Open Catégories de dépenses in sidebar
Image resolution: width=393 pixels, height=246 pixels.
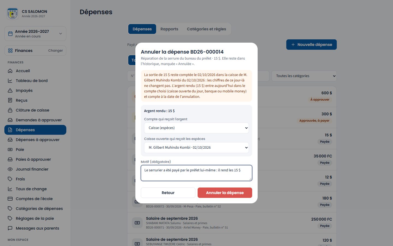tap(35, 209)
